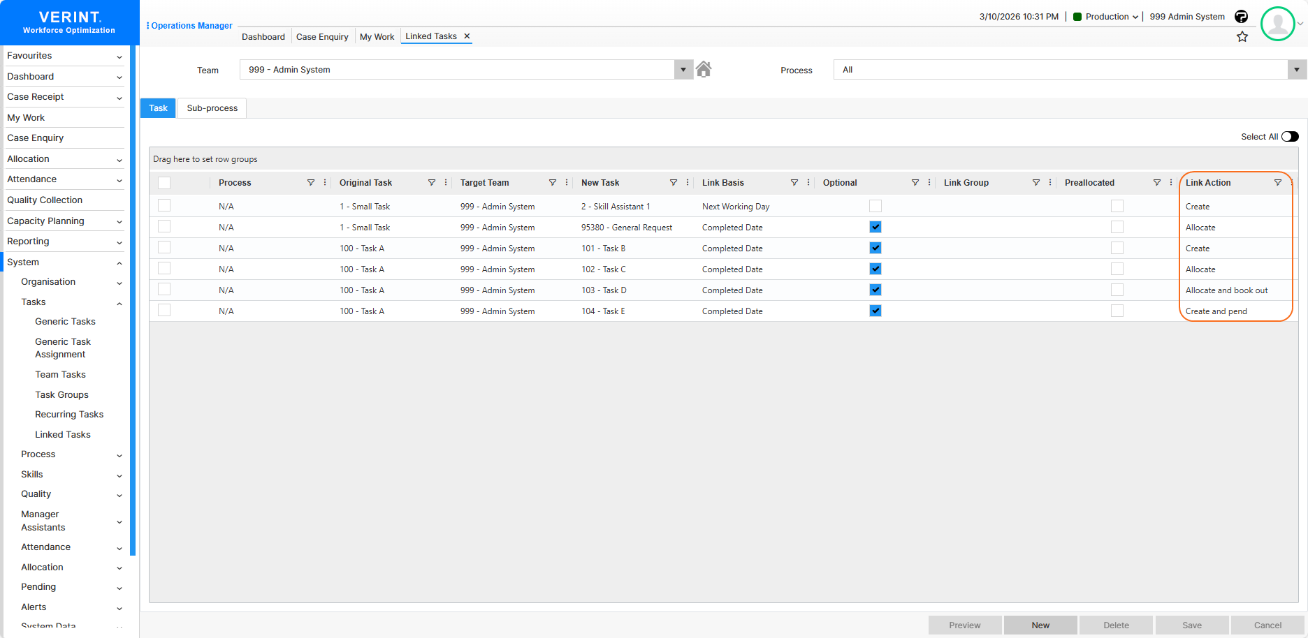Click the favourite star icon
This screenshot has width=1308, height=638.
[x=1242, y=37]
